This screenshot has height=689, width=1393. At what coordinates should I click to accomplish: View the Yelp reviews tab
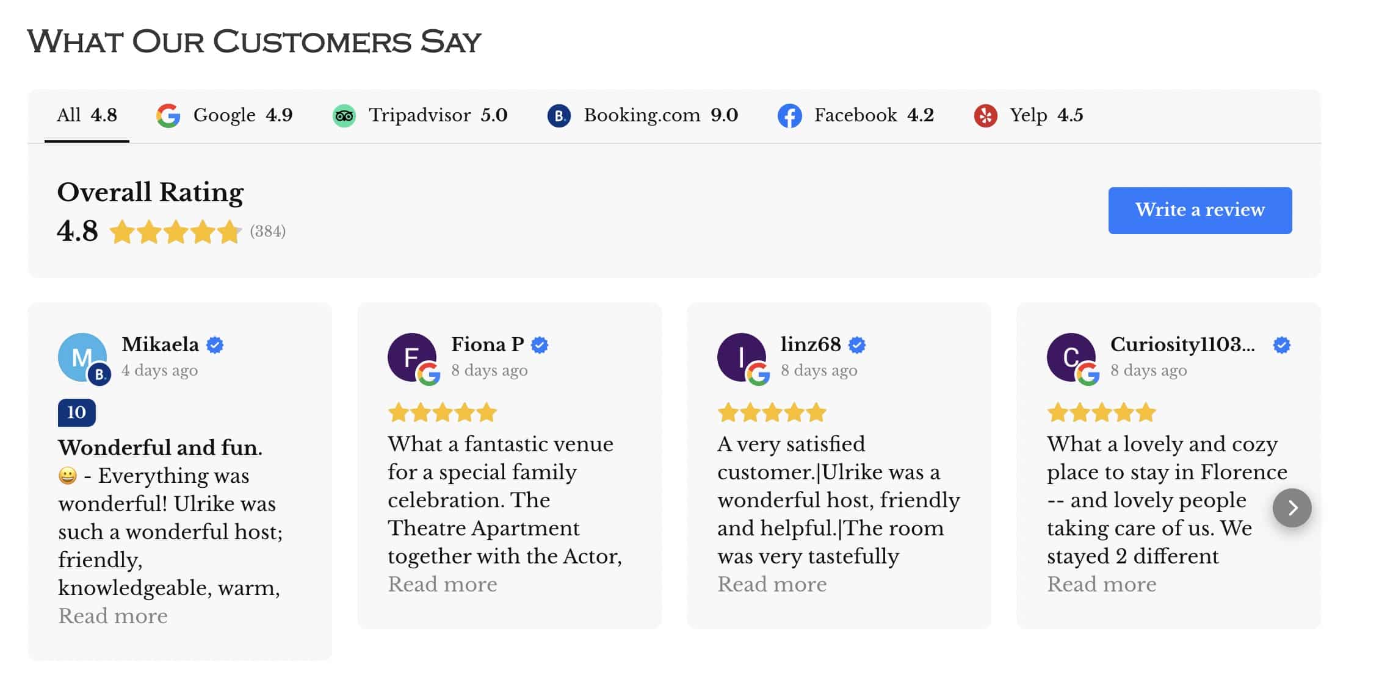click(x=1028, y=115)
